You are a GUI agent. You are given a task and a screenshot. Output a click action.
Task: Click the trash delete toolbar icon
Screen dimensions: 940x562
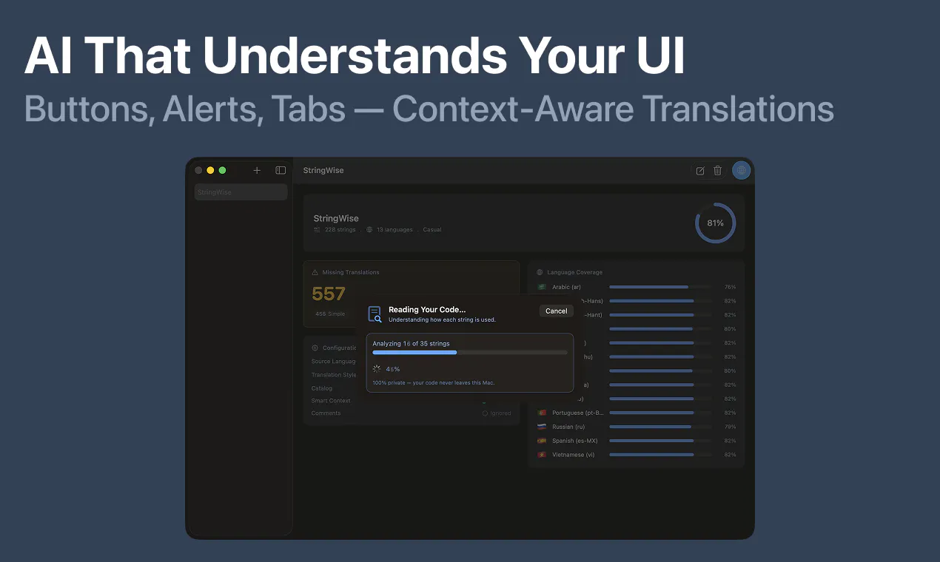pos(717,171)
